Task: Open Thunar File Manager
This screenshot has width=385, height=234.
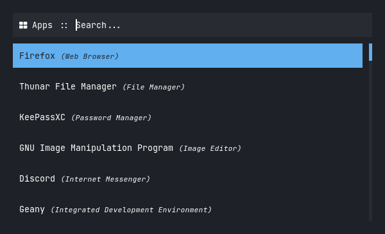Action: pos(187,86)
